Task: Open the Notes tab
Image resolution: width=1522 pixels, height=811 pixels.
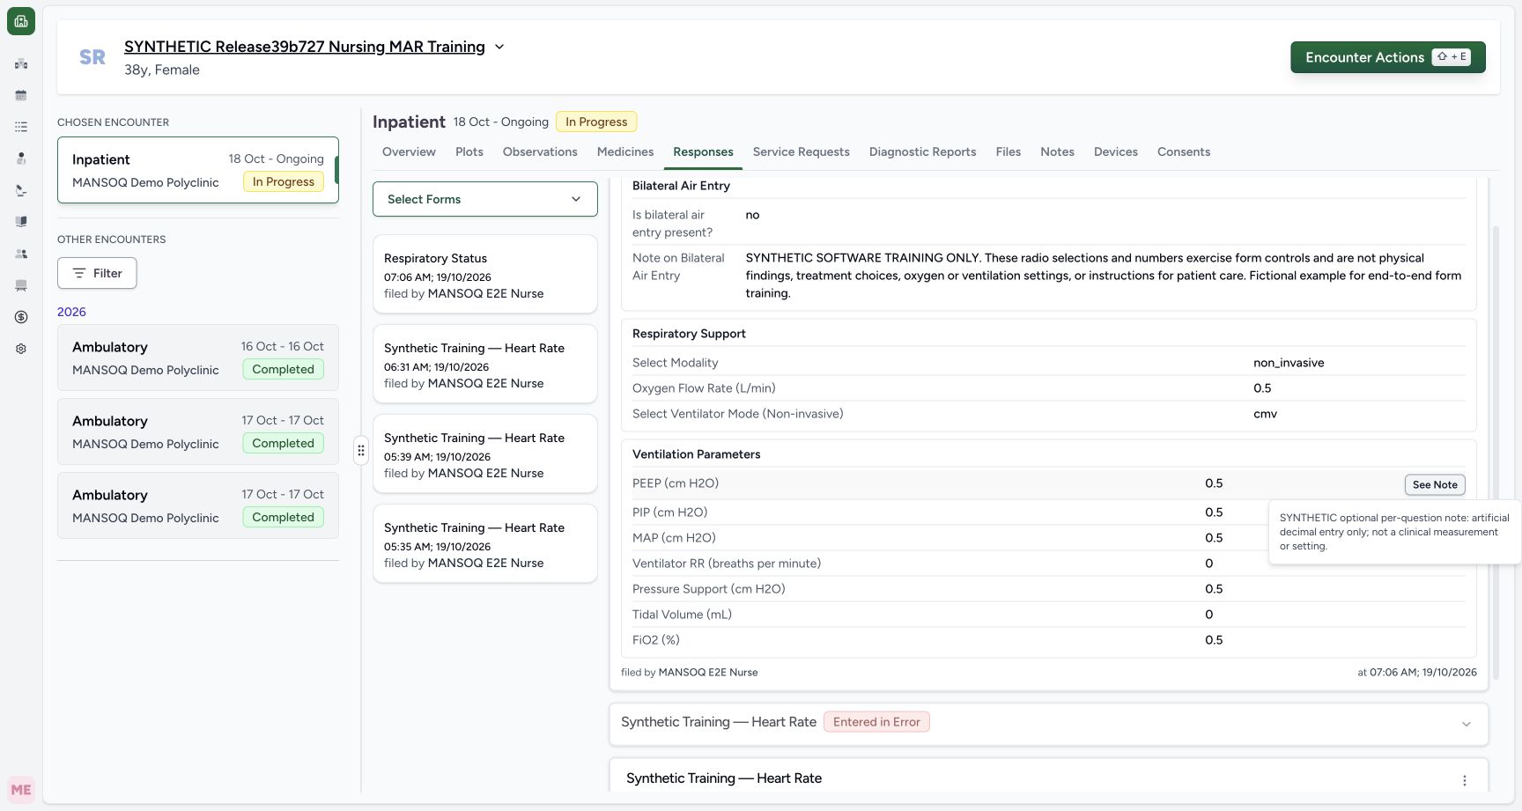Action: (1057, 151)
